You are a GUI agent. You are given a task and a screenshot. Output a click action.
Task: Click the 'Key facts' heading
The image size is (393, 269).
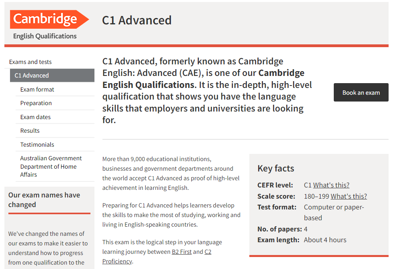click(x=276, y=168)
